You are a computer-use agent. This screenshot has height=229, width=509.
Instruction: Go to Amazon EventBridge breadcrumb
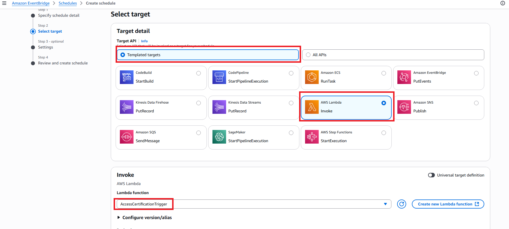[x=31, y=3]
